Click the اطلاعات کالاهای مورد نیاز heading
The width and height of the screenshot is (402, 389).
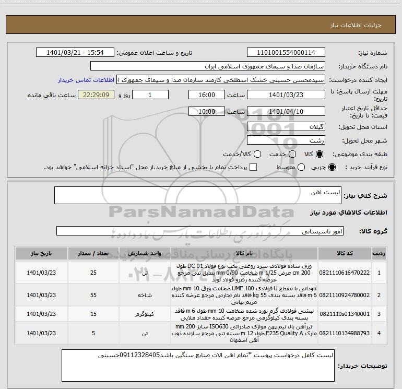[x=348, y=213]
